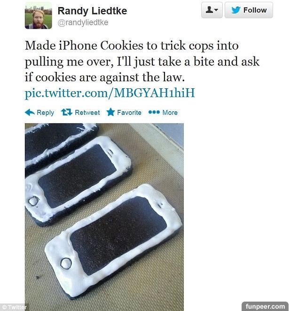Click the Retweet arrows icon
Image resolution: width=298 pixels, height=311 pixels.
coord(66,112)
